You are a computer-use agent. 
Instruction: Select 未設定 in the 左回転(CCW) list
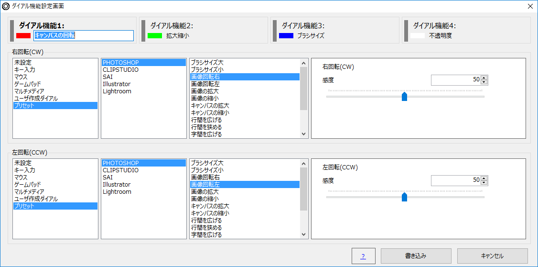click(x=55, y=163)
